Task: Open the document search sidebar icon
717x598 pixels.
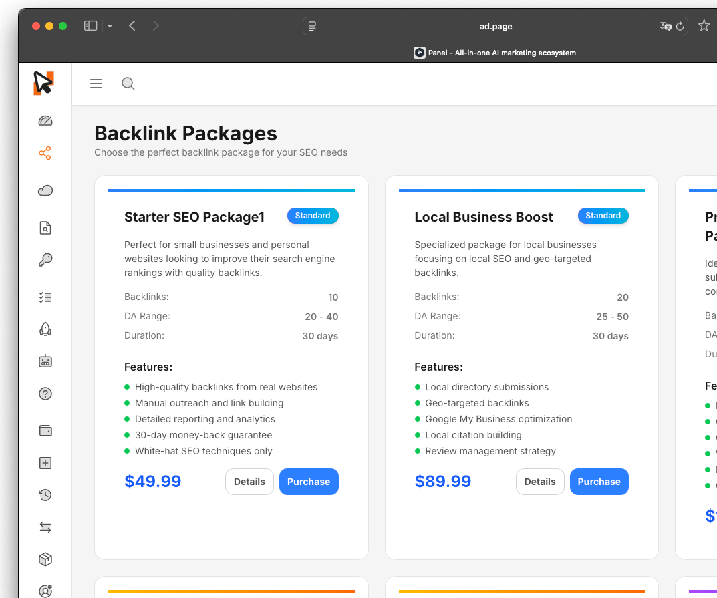Action: coord(45,228)
